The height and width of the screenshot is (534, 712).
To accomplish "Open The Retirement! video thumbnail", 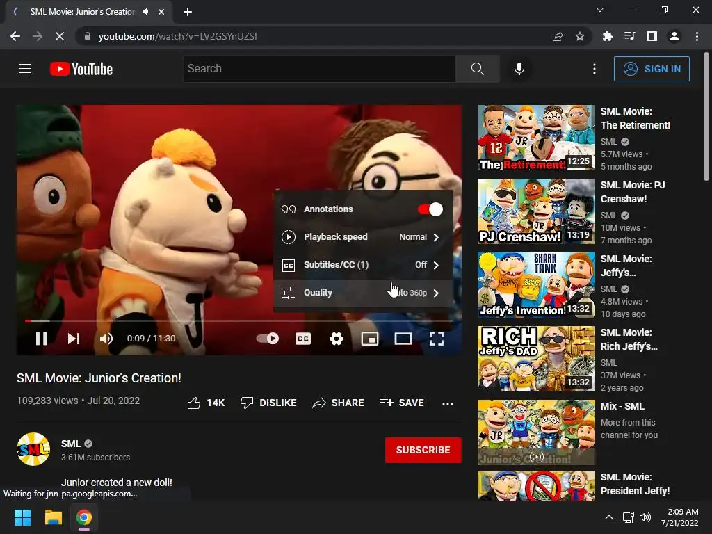I will pos(536,138).
